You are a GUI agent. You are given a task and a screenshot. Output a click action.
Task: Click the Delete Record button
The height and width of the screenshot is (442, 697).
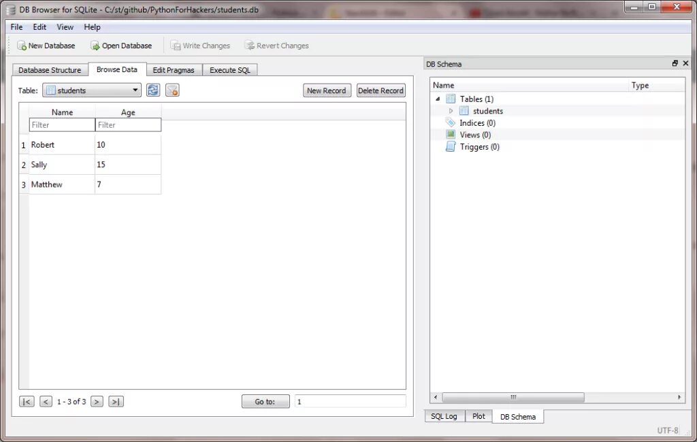pos(381,90)
